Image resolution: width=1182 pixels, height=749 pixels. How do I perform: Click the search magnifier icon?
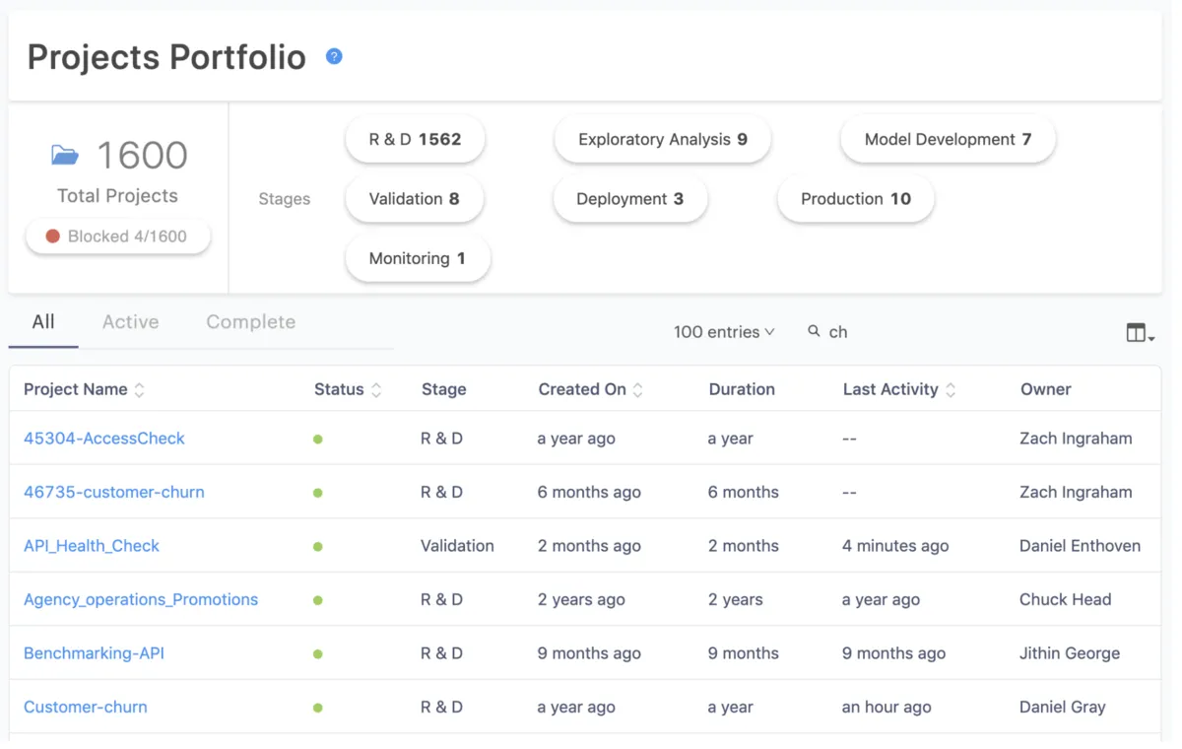(814, 331)
